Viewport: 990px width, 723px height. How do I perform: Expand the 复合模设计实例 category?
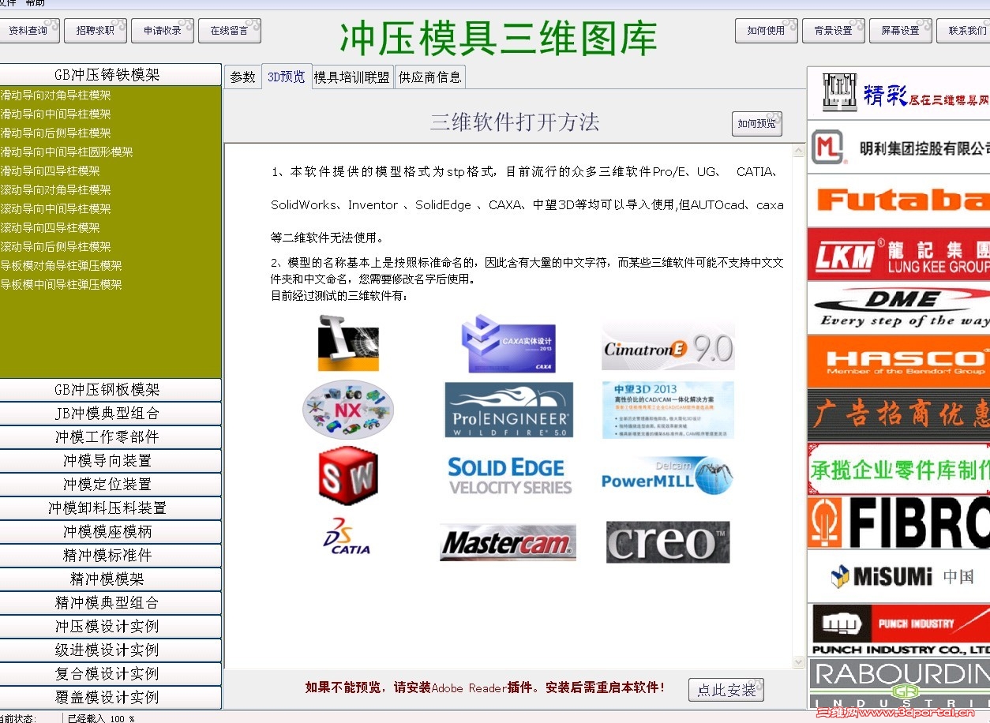point(109,674)
